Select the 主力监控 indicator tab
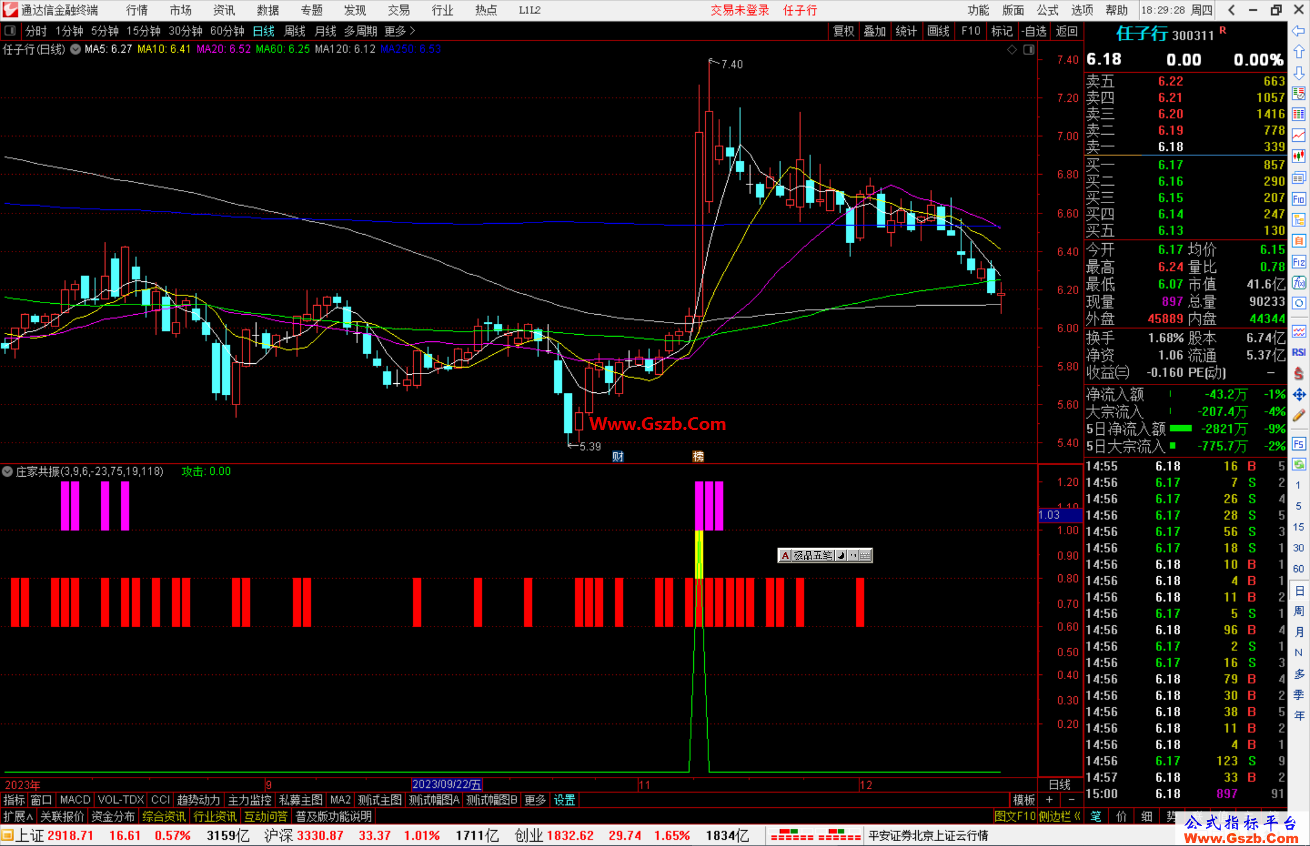Viewport: 1310px width, 846px height. pos(249,800)
